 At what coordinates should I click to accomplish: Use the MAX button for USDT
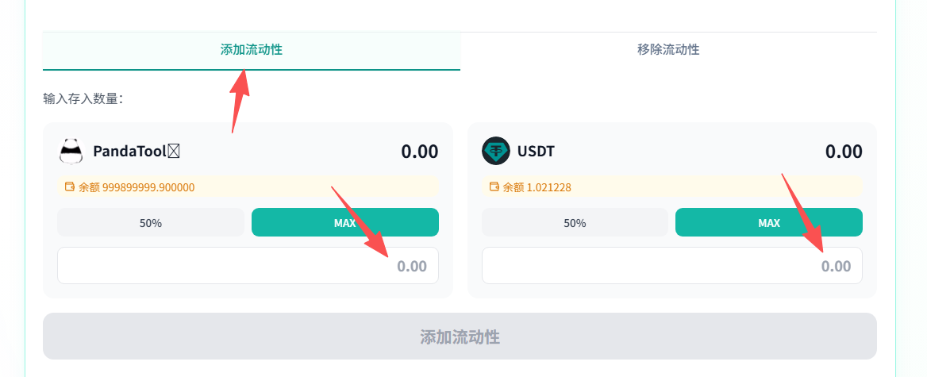click(x=768, y=223)
